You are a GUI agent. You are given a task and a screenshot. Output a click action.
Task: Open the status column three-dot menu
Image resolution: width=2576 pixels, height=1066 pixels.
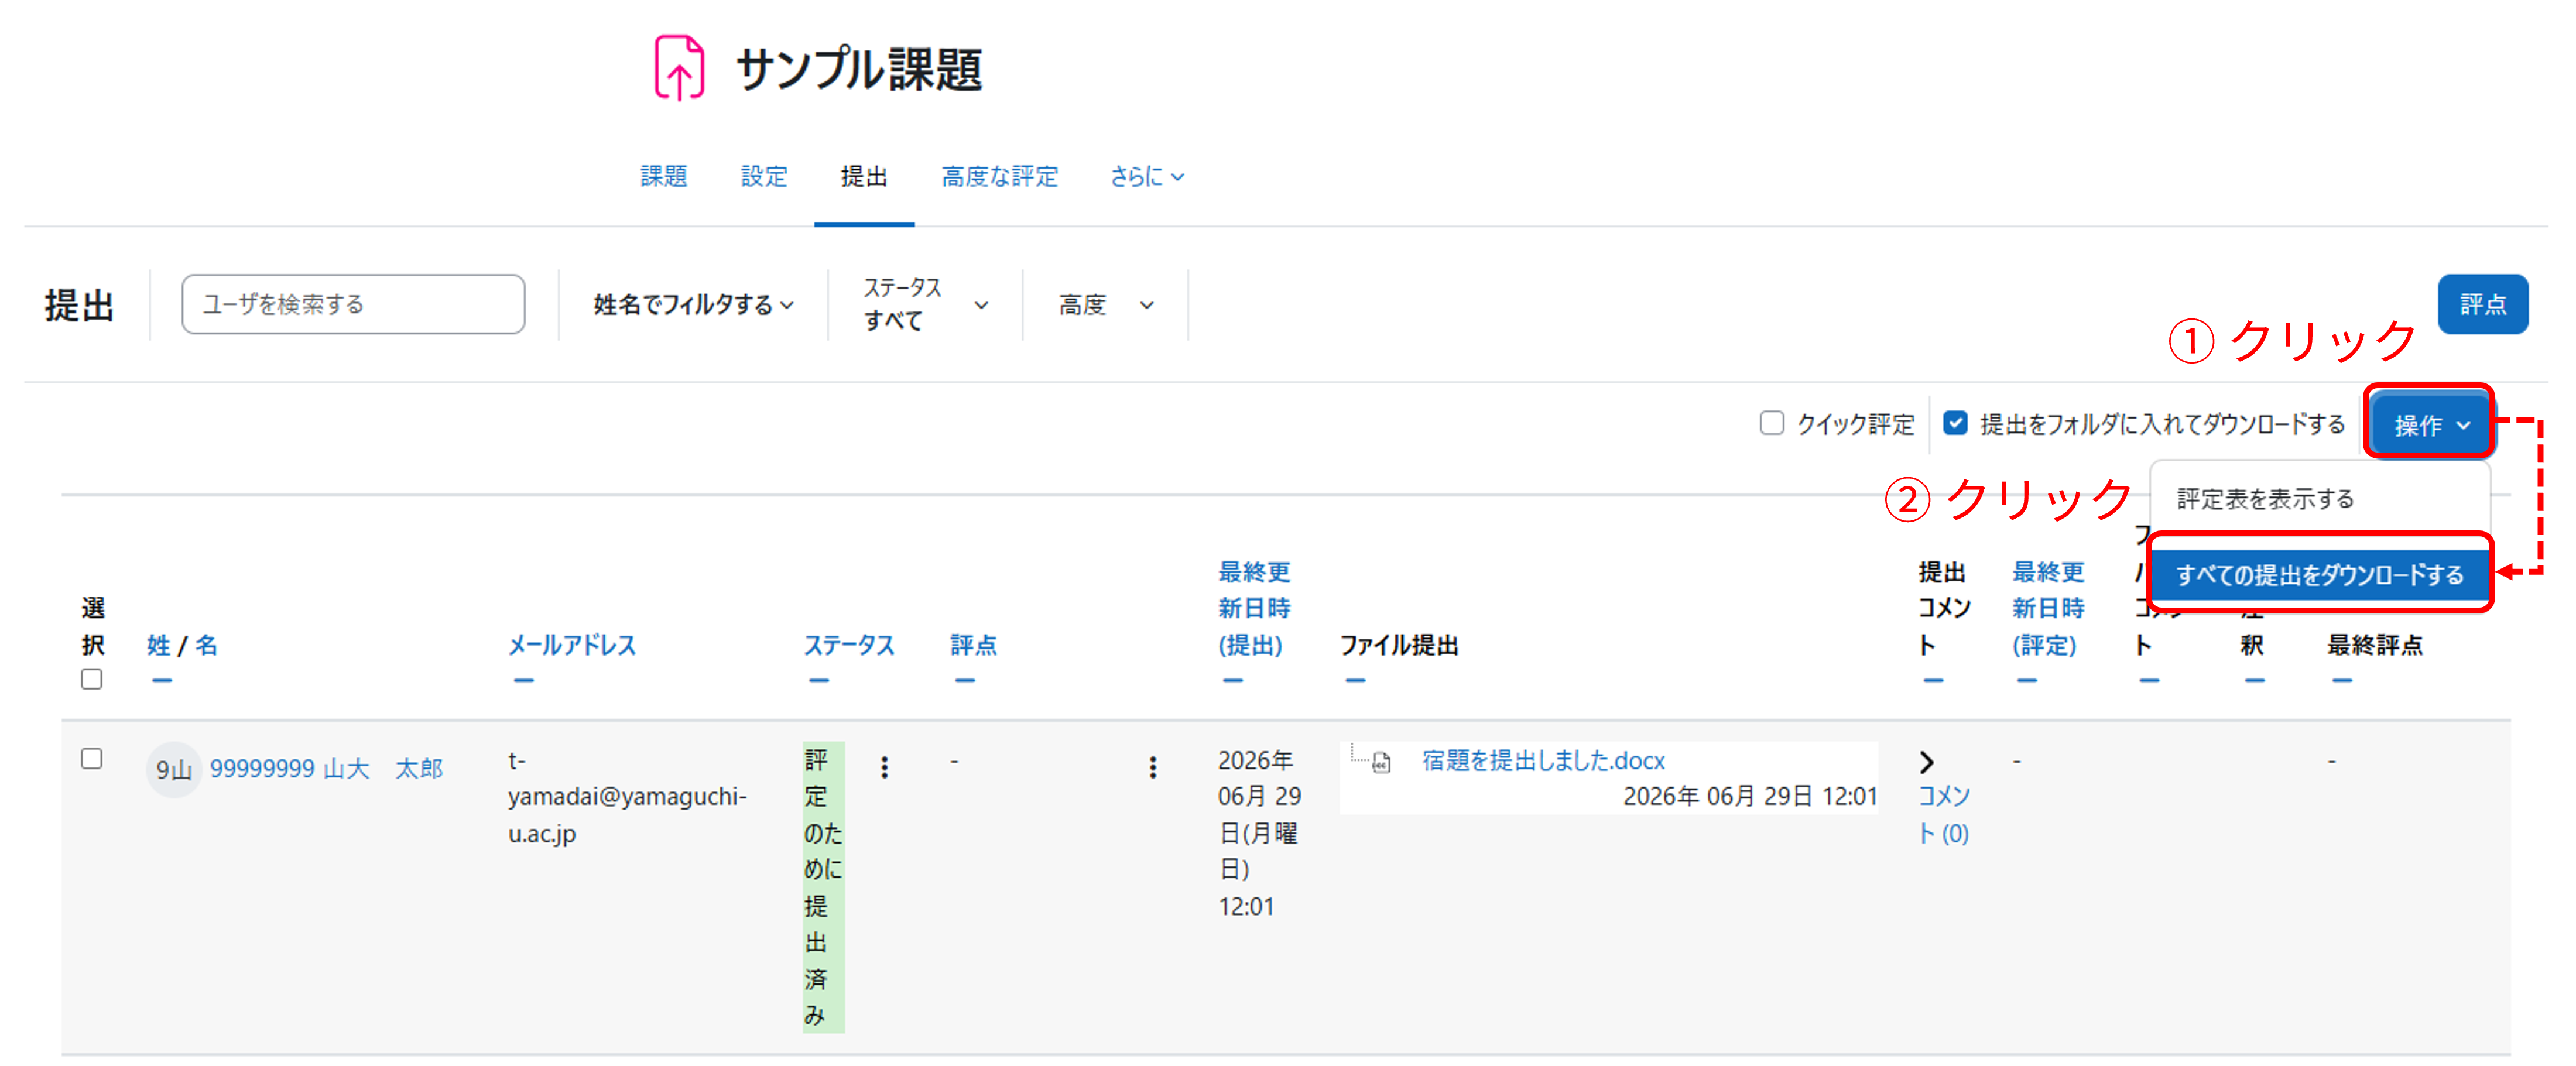click(884, 767)
